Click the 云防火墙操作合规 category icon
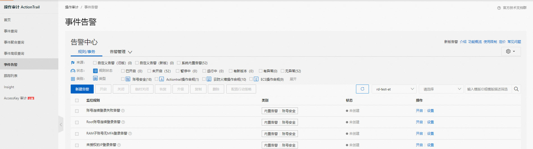533x149 pixels. click(209, 79)
